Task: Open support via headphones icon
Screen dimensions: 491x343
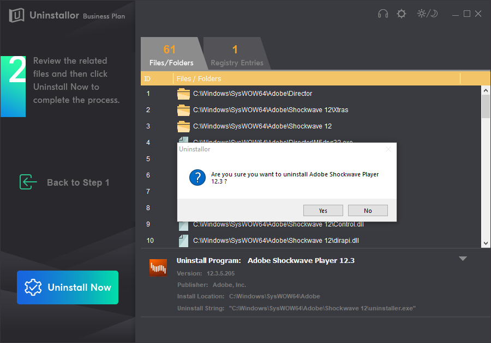Action: [382, 14]
